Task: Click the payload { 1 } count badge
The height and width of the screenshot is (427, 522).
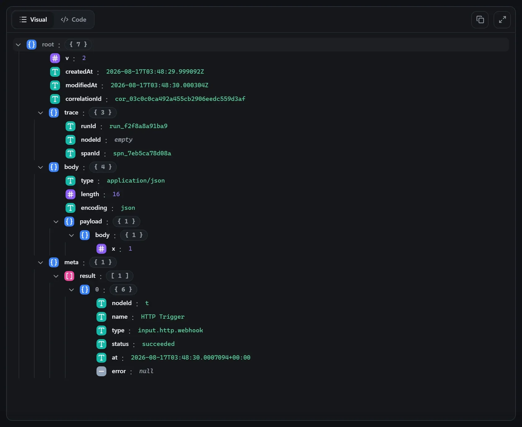Action: [x=126, y=222]
